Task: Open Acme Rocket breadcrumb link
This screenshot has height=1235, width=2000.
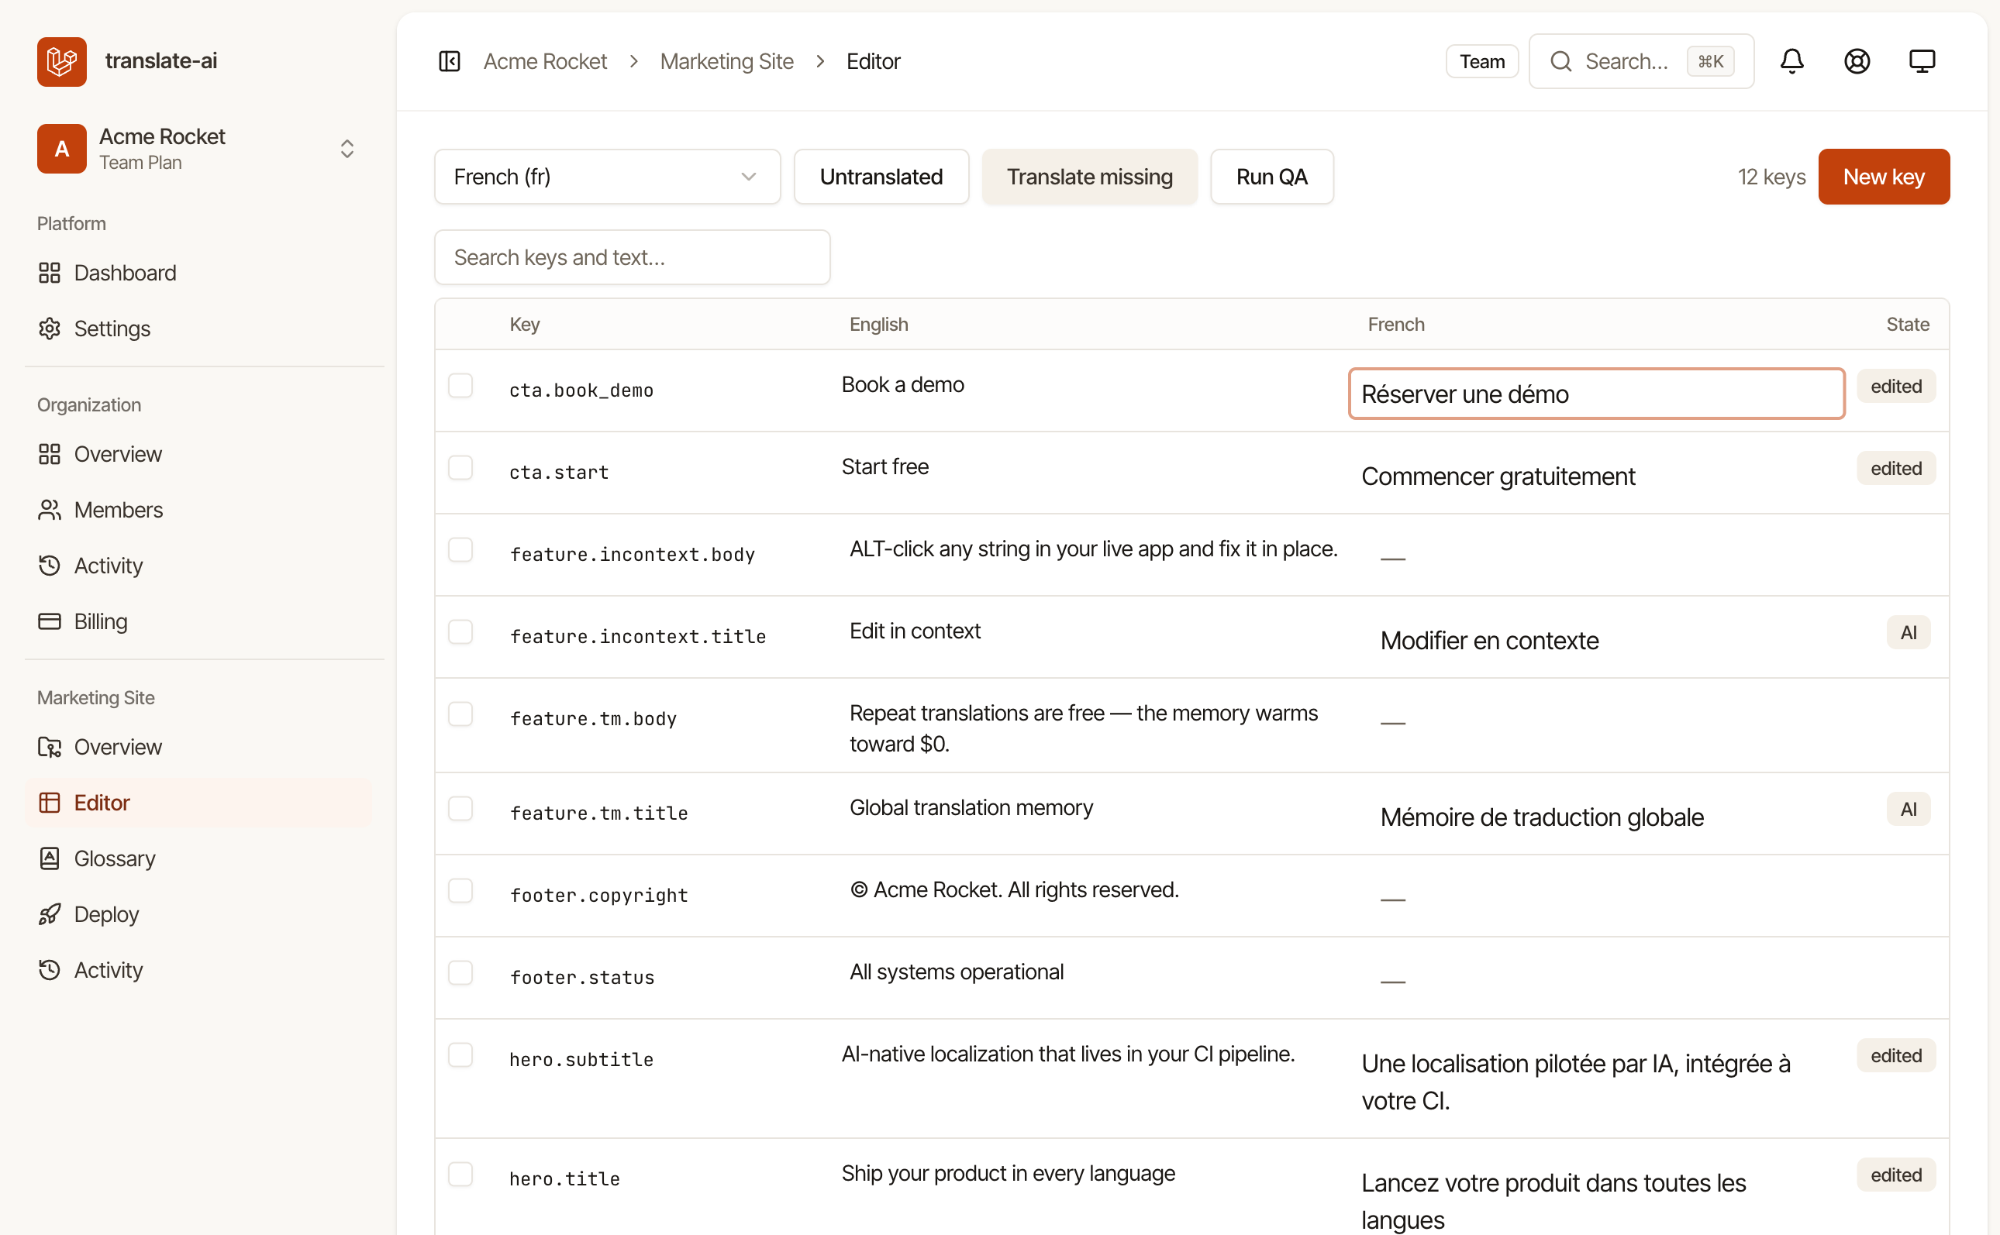Action: (545, 61)
